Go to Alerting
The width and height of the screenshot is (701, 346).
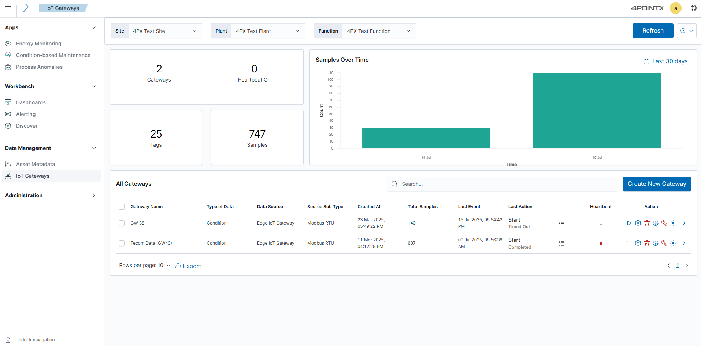26,114
